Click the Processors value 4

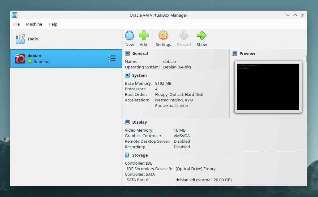pos(156,89)
